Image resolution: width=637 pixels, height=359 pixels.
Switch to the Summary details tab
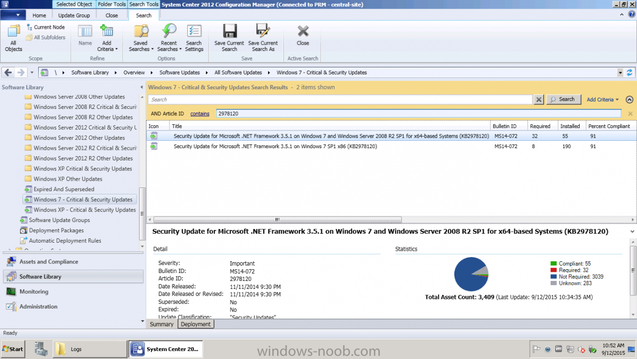[x=162, y=324]
